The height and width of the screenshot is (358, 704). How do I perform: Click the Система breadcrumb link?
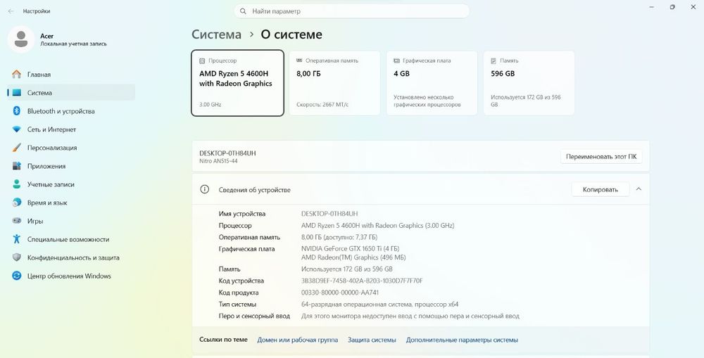coord(216,34)
